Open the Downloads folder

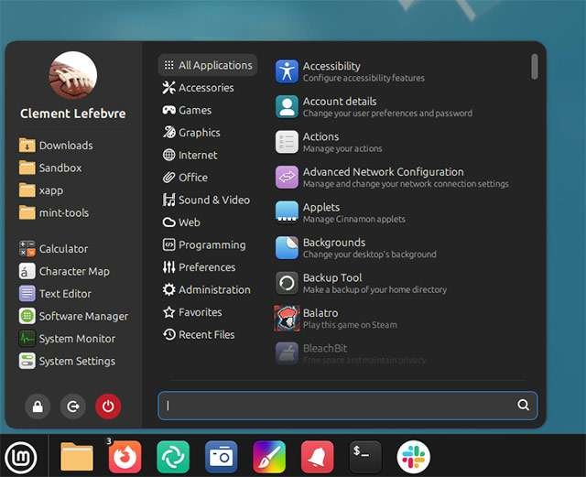pos(56,145)
